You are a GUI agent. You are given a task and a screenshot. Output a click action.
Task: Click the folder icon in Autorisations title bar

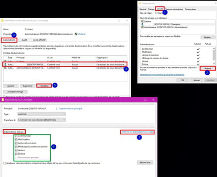pyautogui.click(x=2, y=100)
